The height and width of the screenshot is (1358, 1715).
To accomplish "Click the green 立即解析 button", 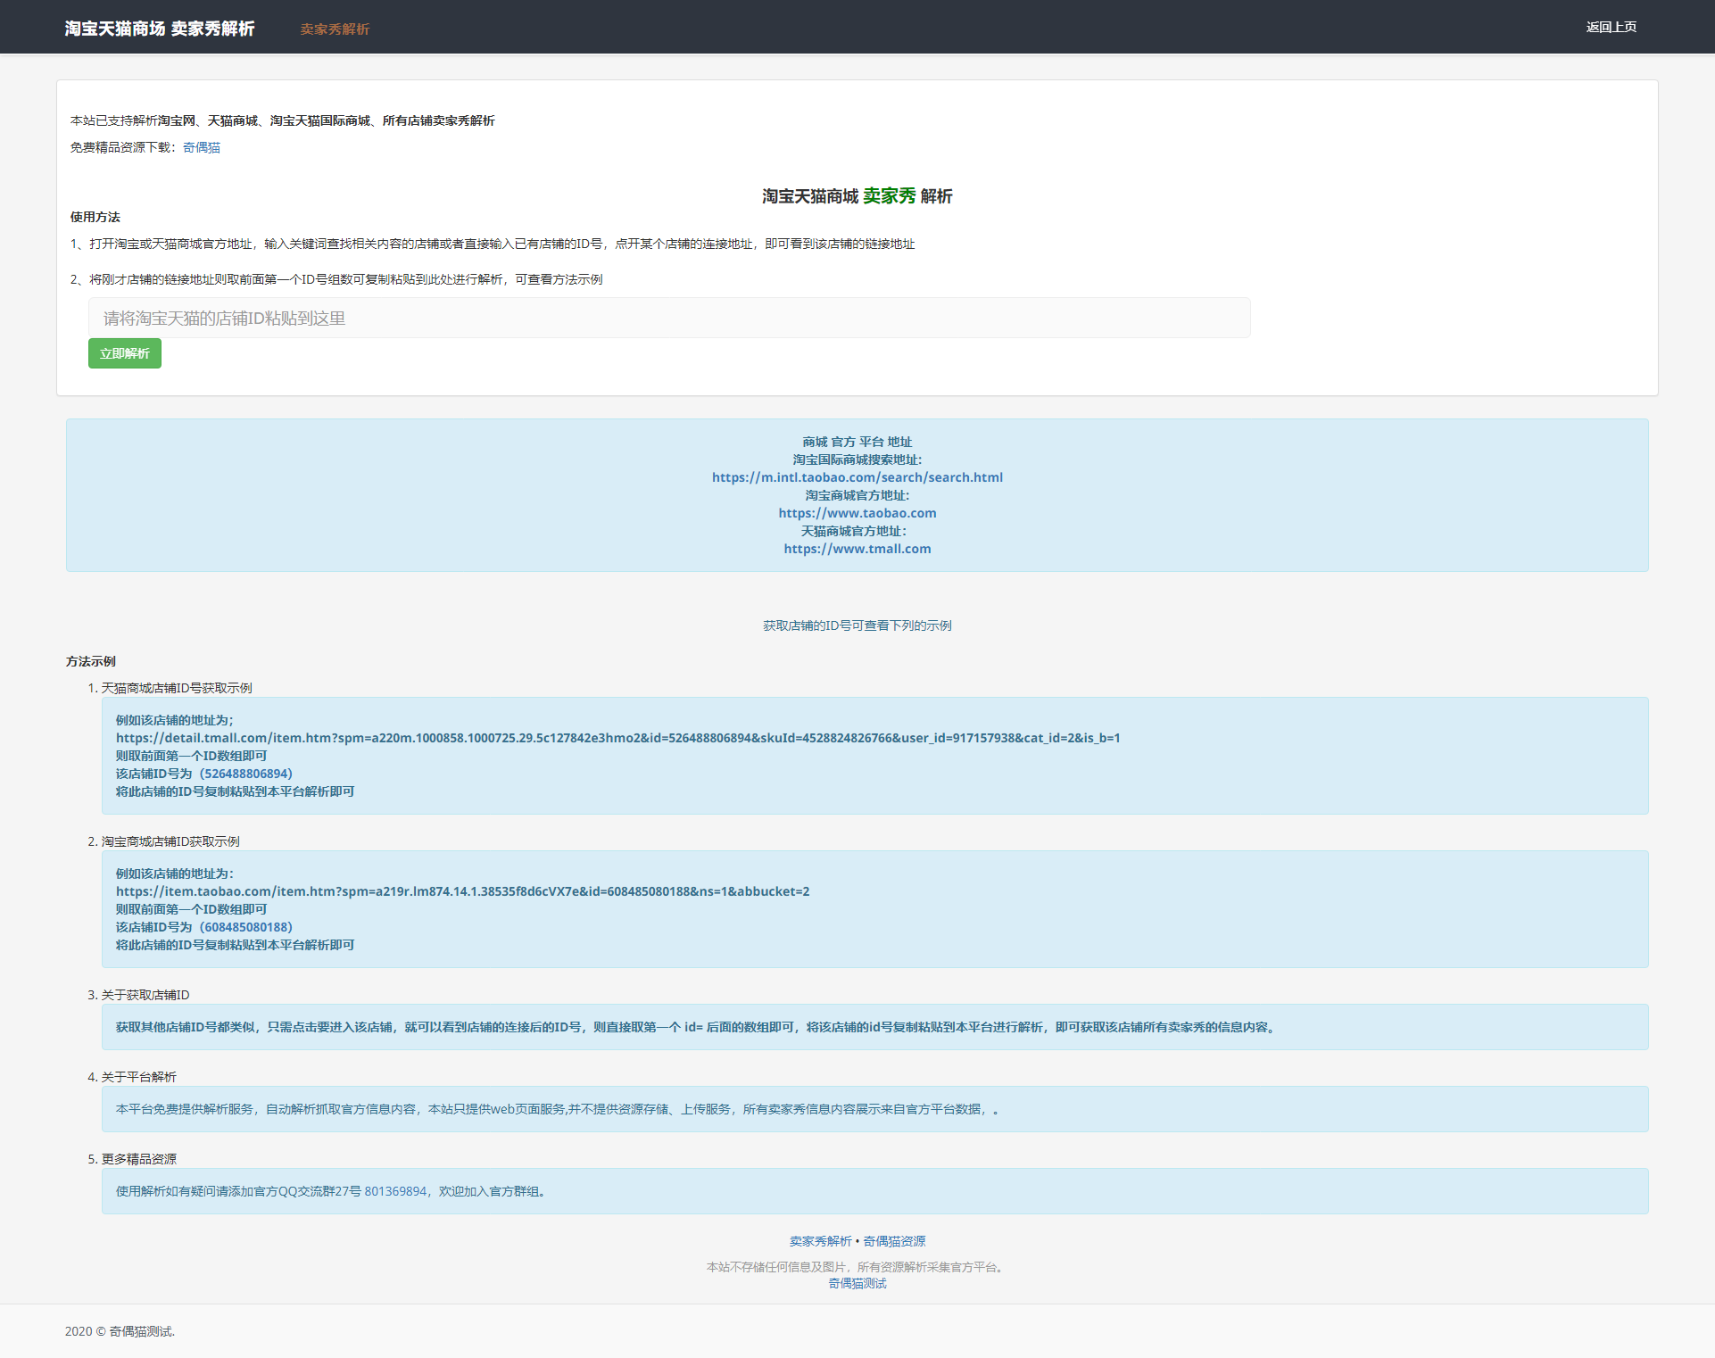I will click(125, 353).
